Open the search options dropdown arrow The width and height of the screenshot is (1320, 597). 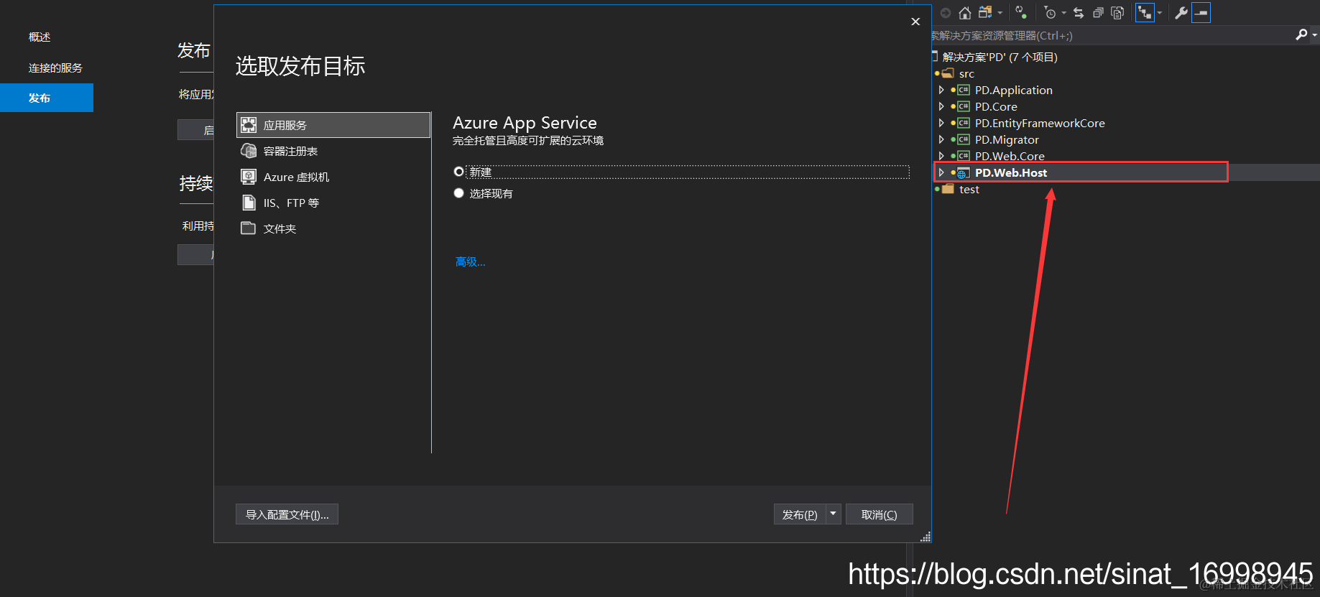click(1314, 34)
